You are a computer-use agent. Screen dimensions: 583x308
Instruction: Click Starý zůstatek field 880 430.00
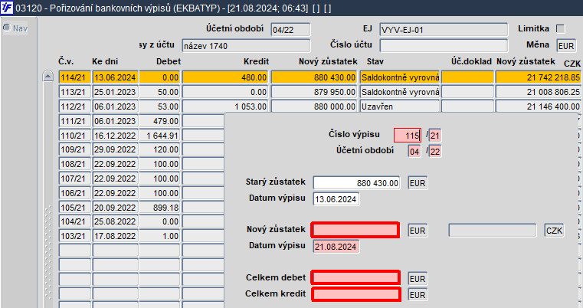coord(356,183)
